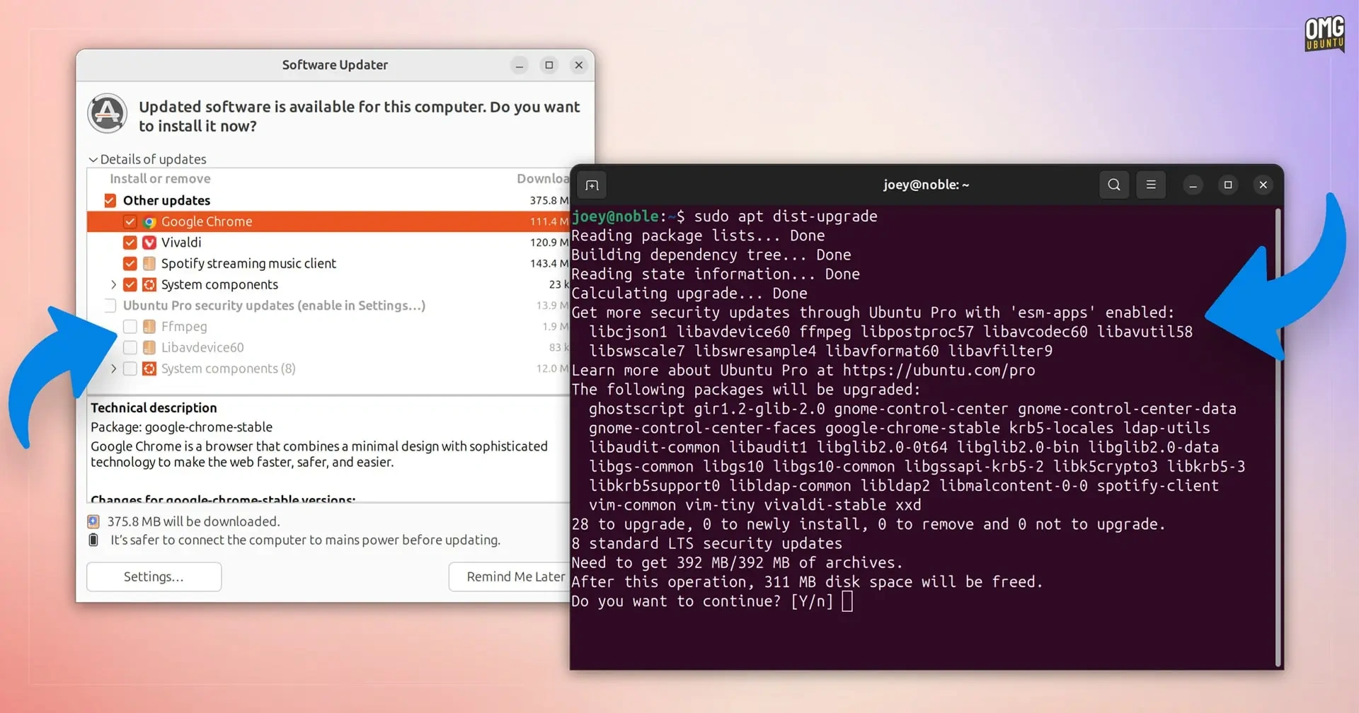The width and height of the screenshot is (1359, 713).
Task: Click the Google Chrome icon in list
Action: 149,222
